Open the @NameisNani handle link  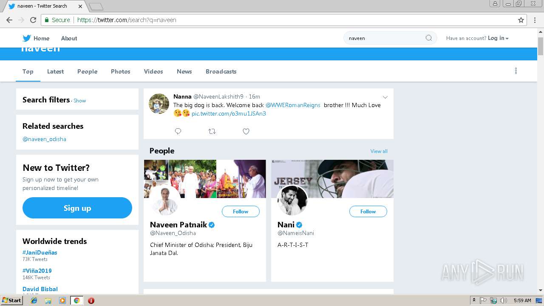[x=296, y=233]
